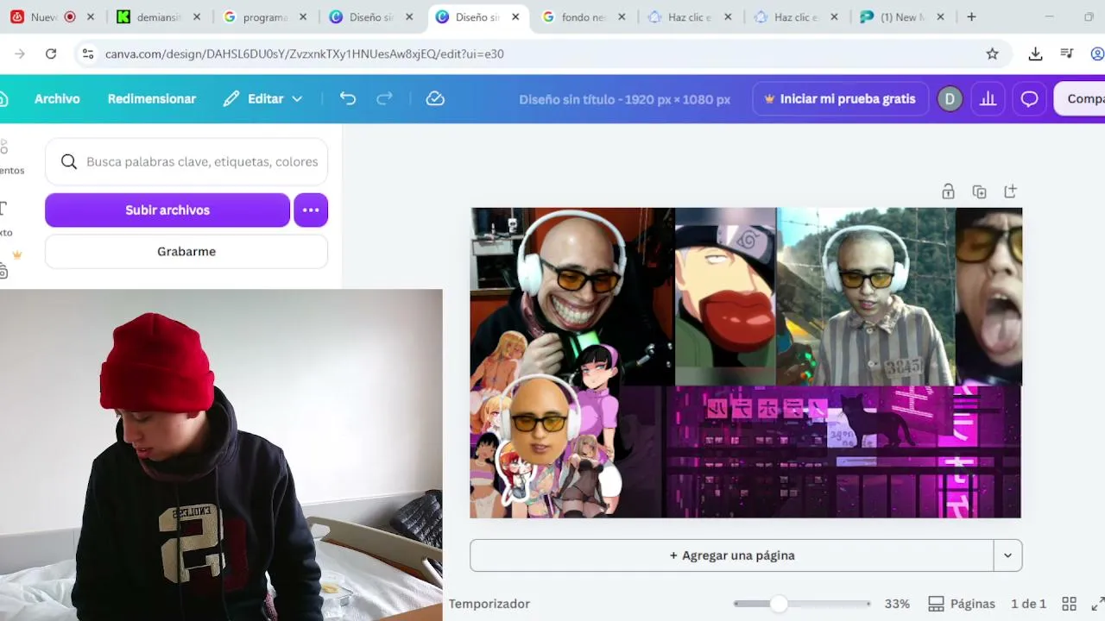This screenshot has width=1105, height=621.
Task: Click the Grabarme button
Action: coord(186,252)
